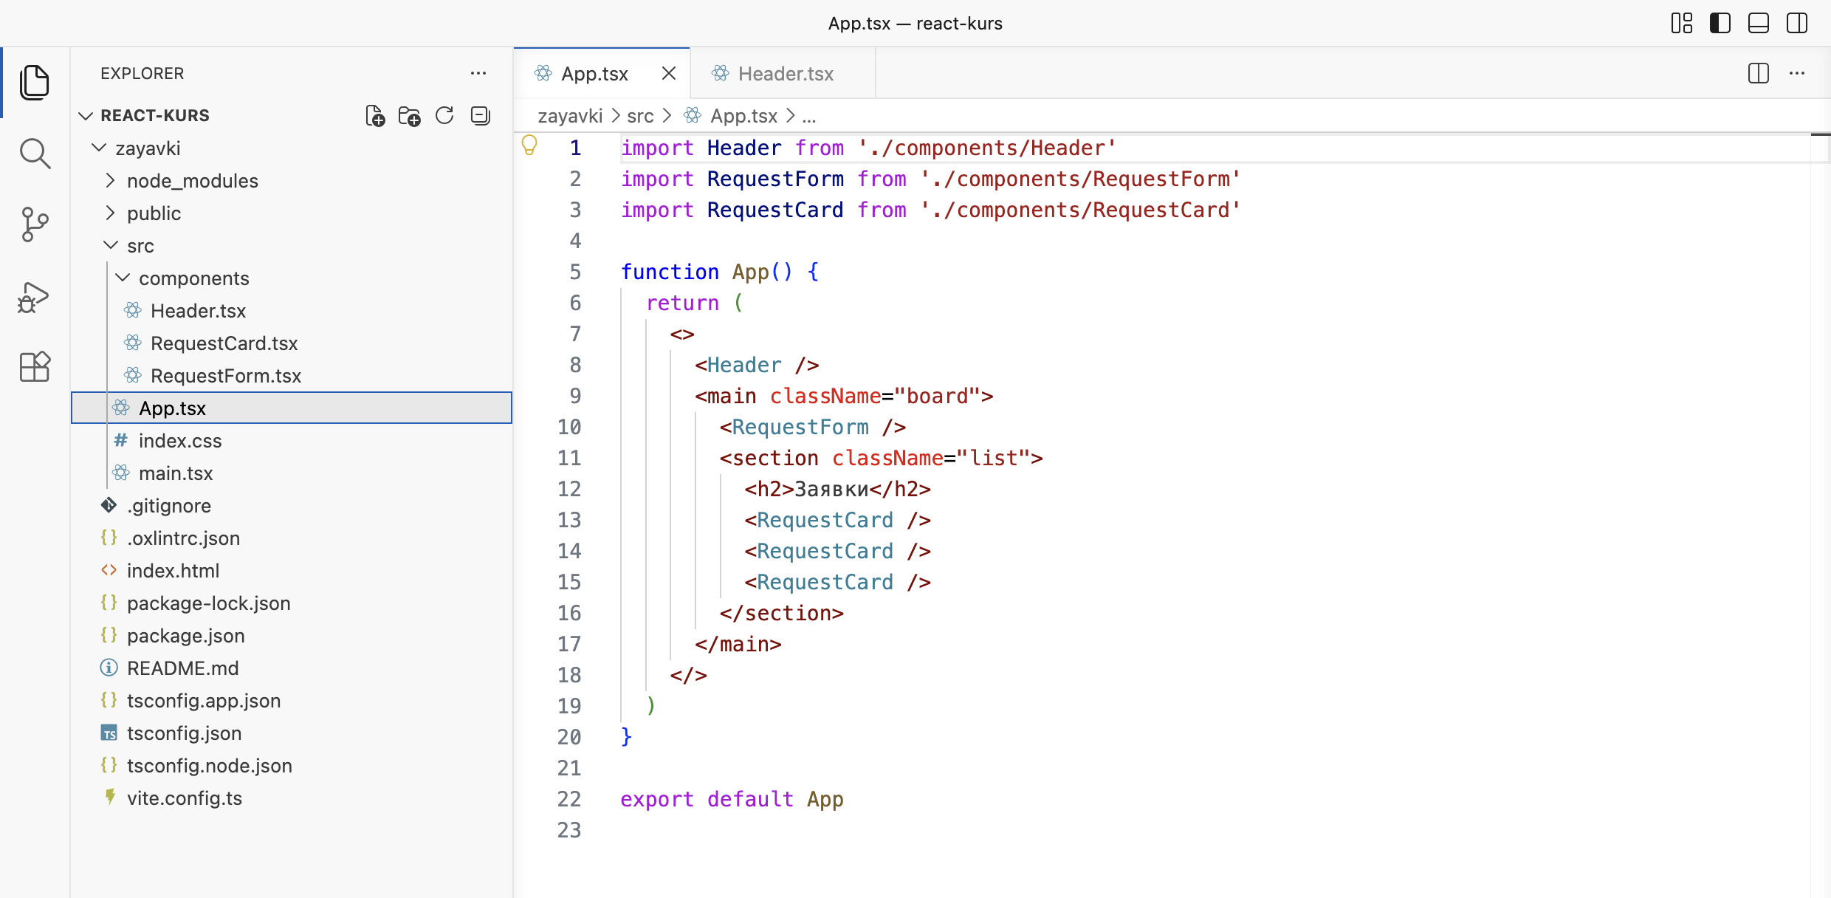This screenshot has height=898, width=1831.
Task: Open Explorer more actions menu
Action: (x=478, y=73)
